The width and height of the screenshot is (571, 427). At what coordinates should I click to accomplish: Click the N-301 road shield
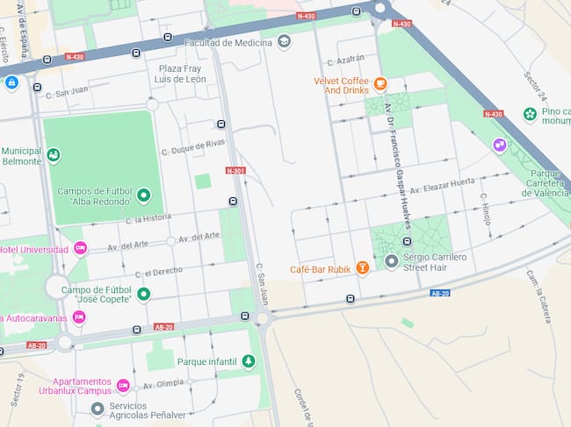click(x=235, y=170)
